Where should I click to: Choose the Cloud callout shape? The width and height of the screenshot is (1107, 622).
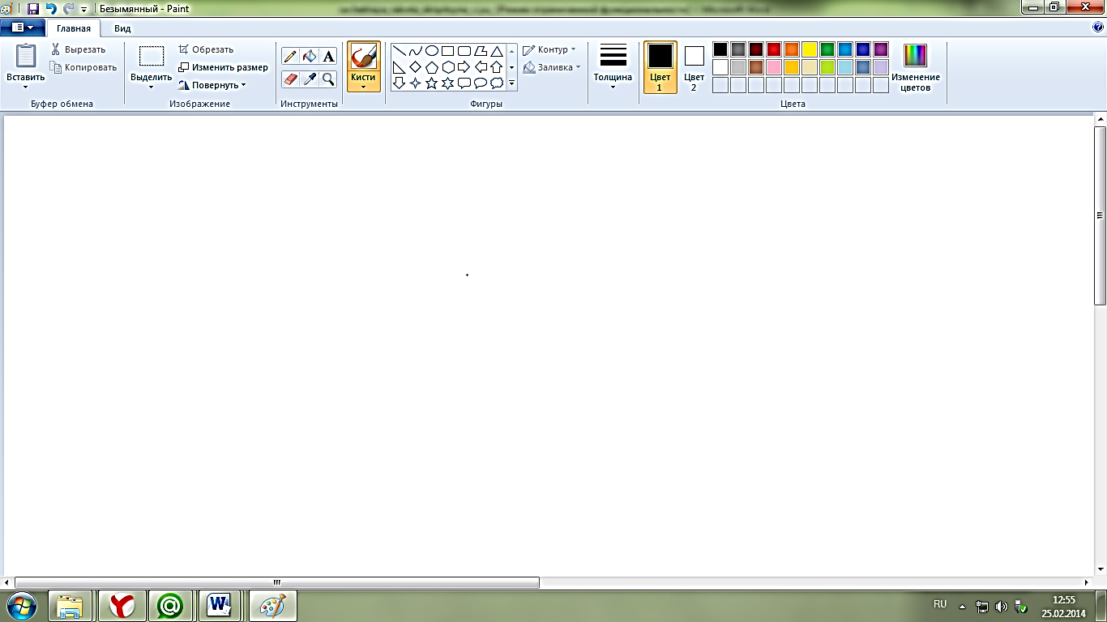tap(497, 83)
